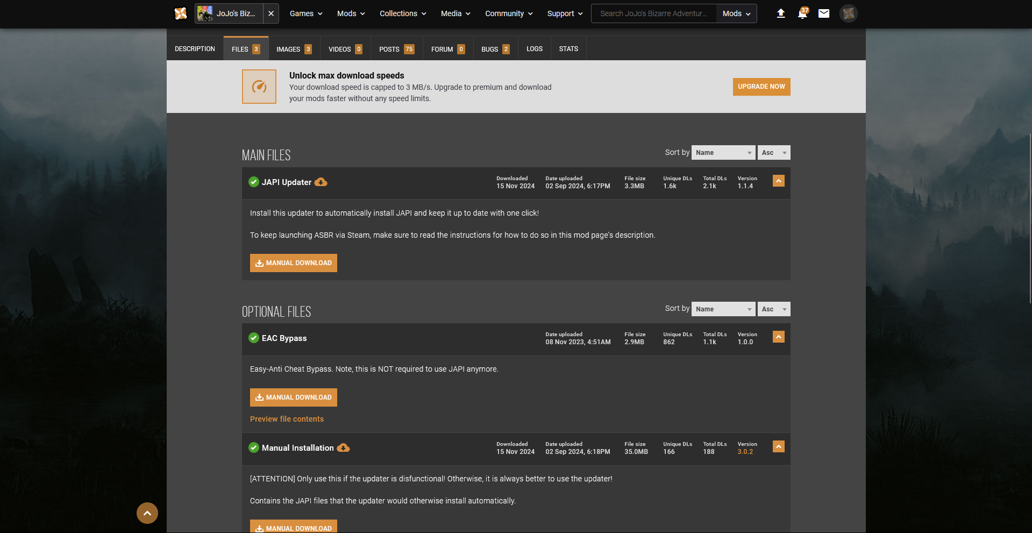Screen dimensions: 1032x533
Task: Click the page vertical scrollbar
Action: coord(1030,218)
